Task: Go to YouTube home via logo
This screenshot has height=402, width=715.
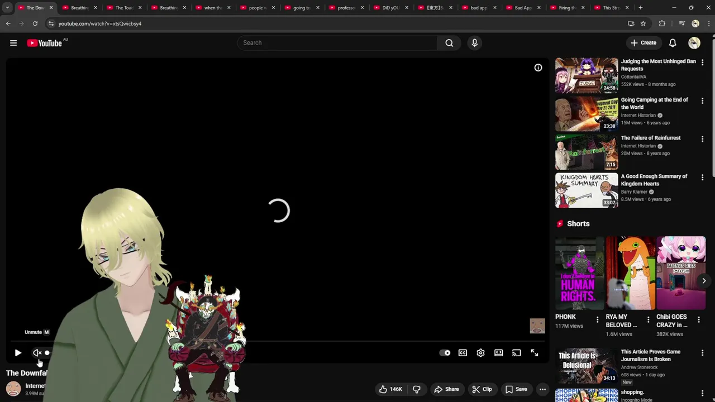Action: pyautogui.click(x=44, y=43)
